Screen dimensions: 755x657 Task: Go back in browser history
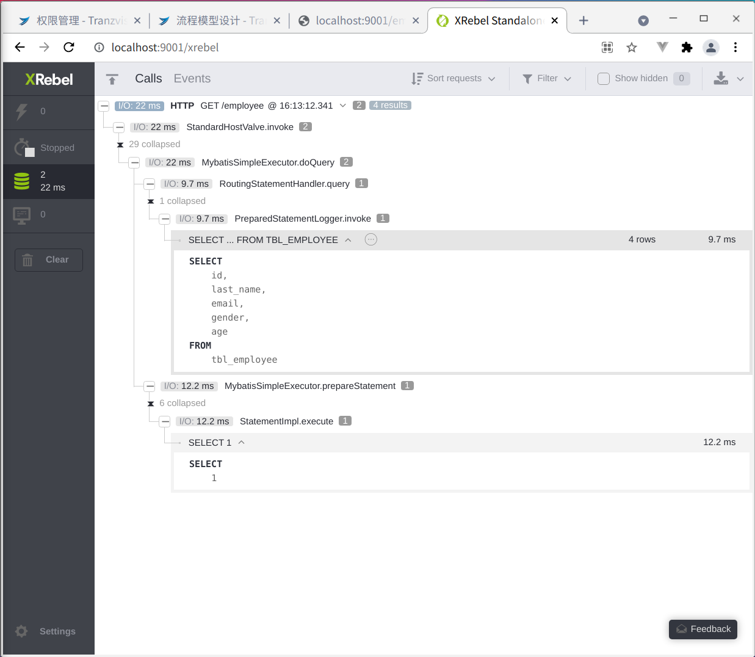(20, 48)
